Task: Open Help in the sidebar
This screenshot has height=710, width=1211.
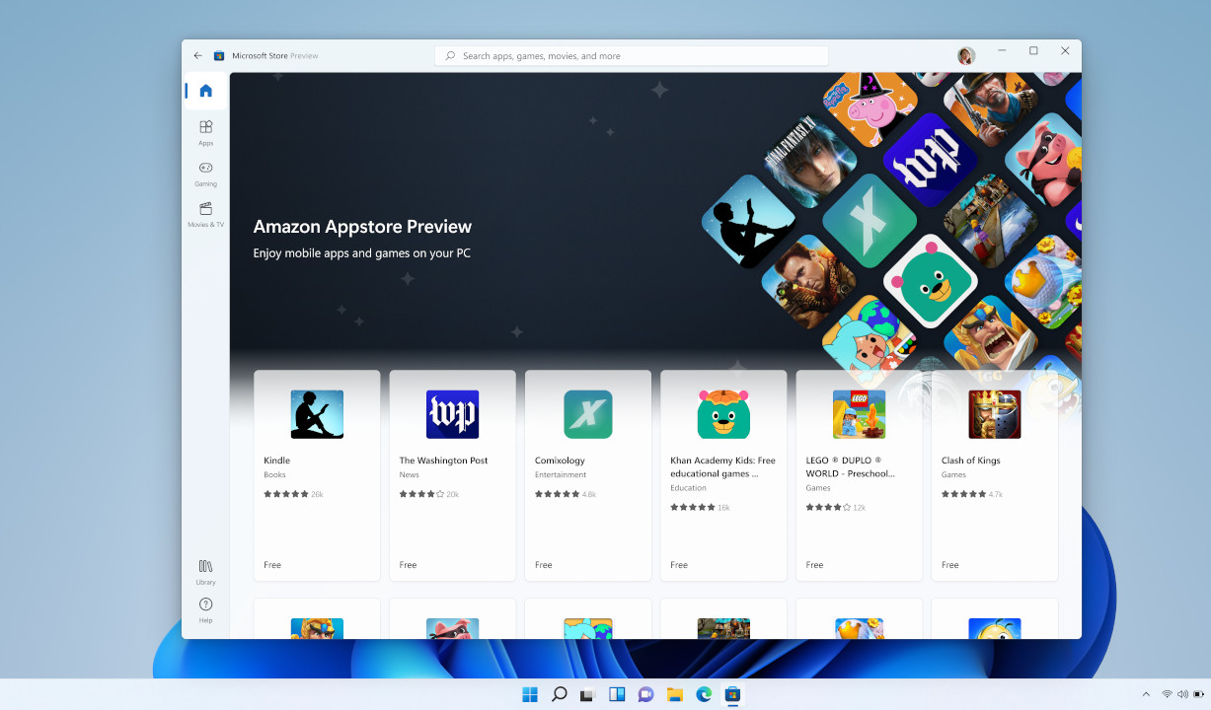Action: 205,610
